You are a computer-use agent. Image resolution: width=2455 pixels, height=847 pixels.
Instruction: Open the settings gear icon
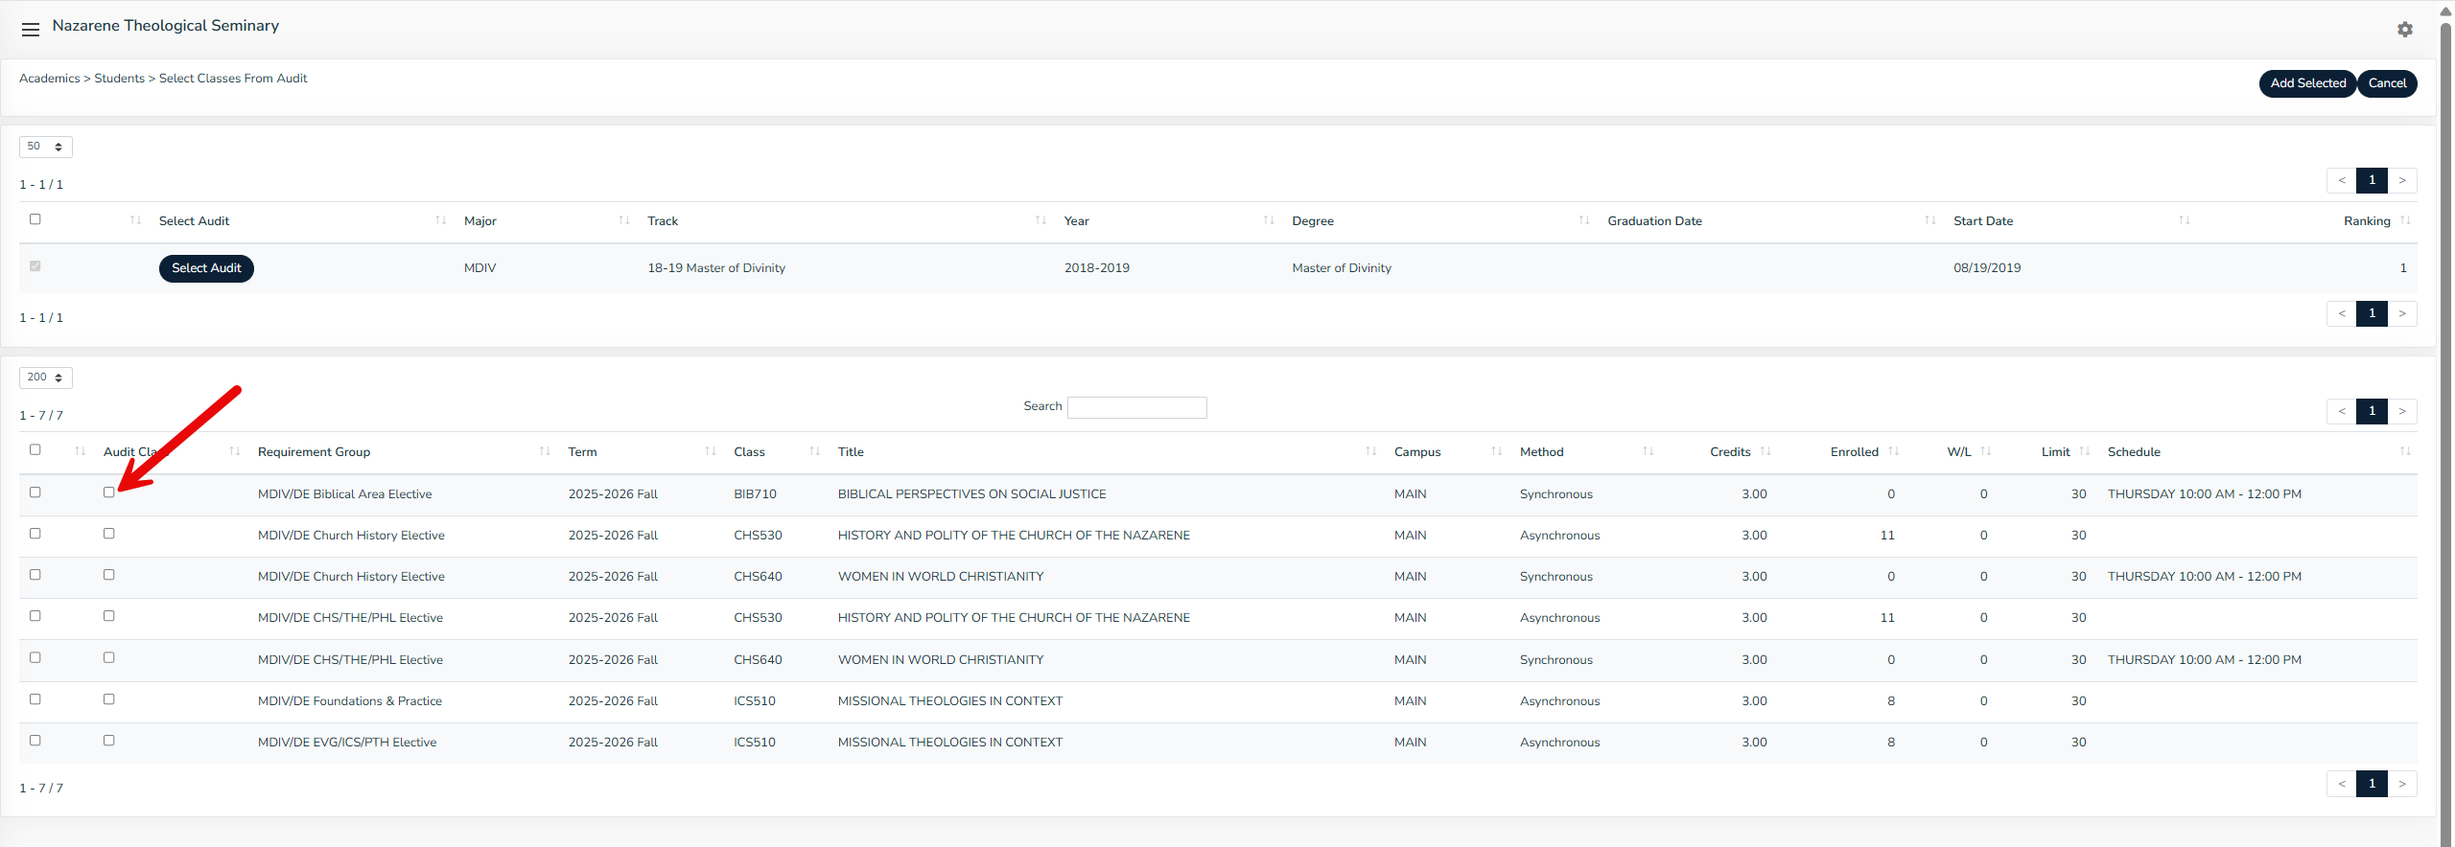click(2404, 30)
